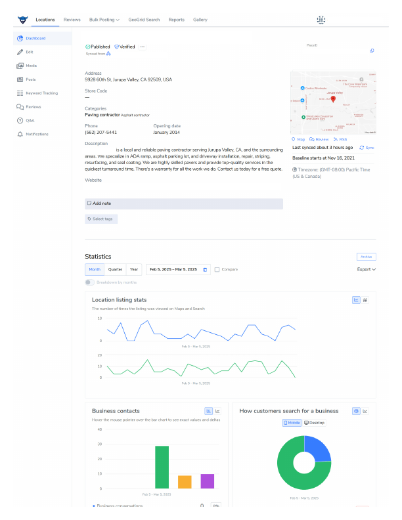Select the Desktop device view
The image size is (402, 520).
click(314, 423)
